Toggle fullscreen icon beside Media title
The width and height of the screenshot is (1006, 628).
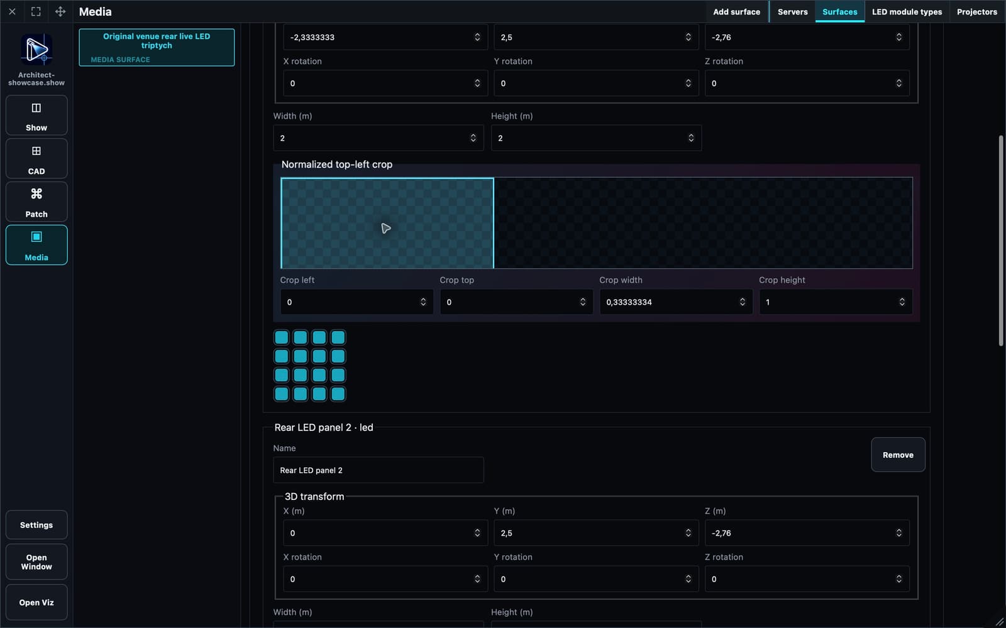36,11
